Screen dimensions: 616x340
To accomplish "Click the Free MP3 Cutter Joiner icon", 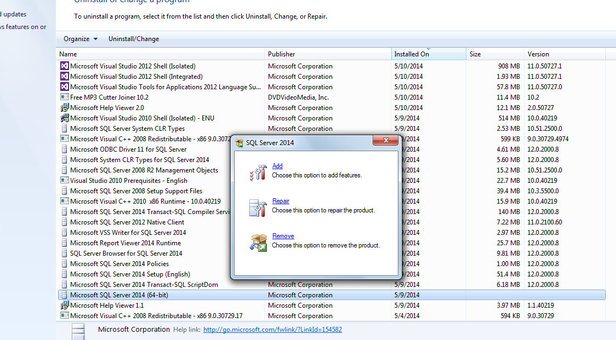I will (x=64, y=97).
